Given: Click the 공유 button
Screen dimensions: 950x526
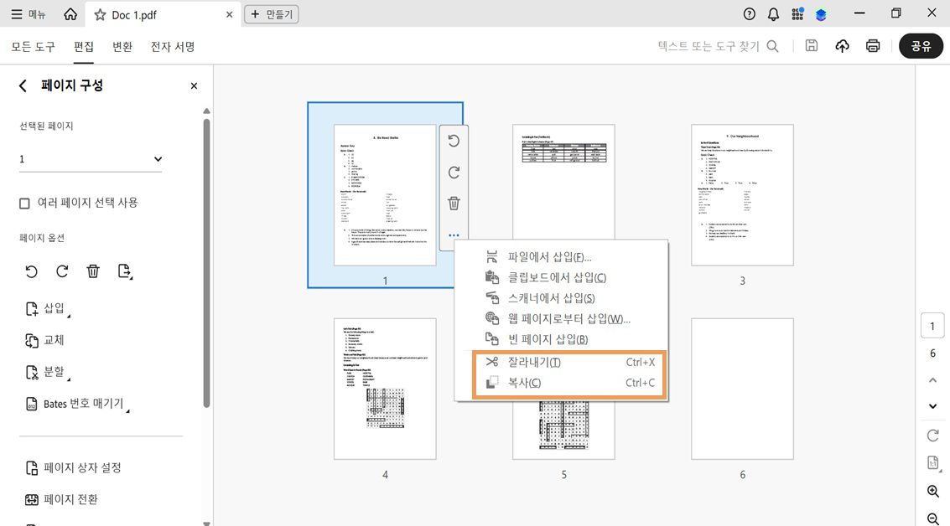Looking at the screenshot, I should pyautogui.click(x=921, y=46).
